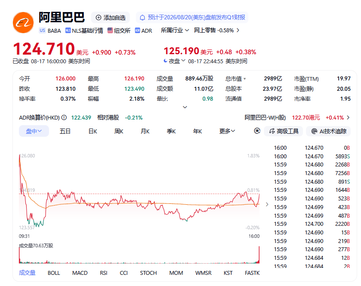Click the moon icon next to 夜盘

(x=165, y=61)
